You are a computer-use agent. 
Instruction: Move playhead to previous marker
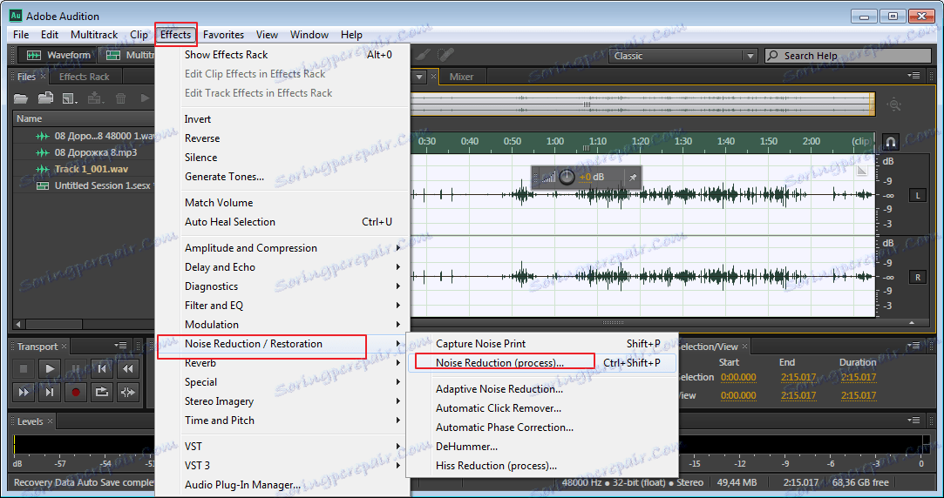[102, 368]
